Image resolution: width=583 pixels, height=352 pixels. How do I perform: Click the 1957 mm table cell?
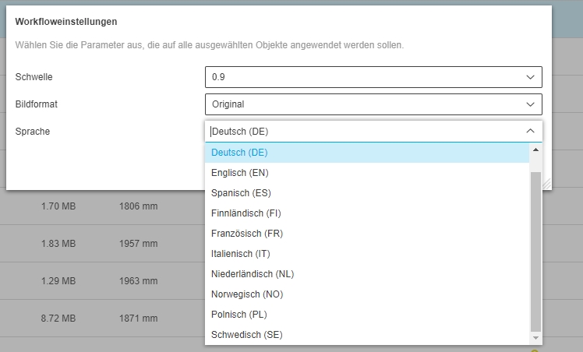click(x=139, y=244)
